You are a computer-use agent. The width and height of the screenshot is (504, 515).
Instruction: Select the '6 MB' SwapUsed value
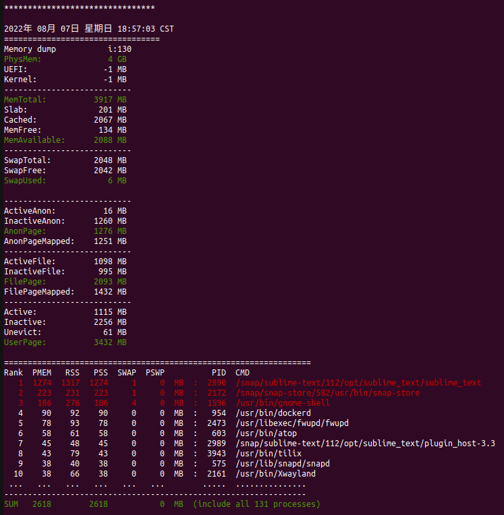[117, 181]
